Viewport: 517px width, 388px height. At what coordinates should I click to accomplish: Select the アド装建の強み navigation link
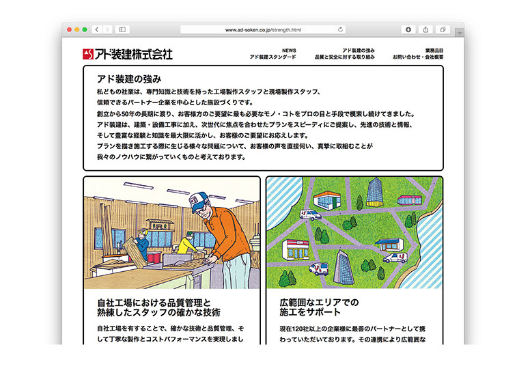point(359,51)
